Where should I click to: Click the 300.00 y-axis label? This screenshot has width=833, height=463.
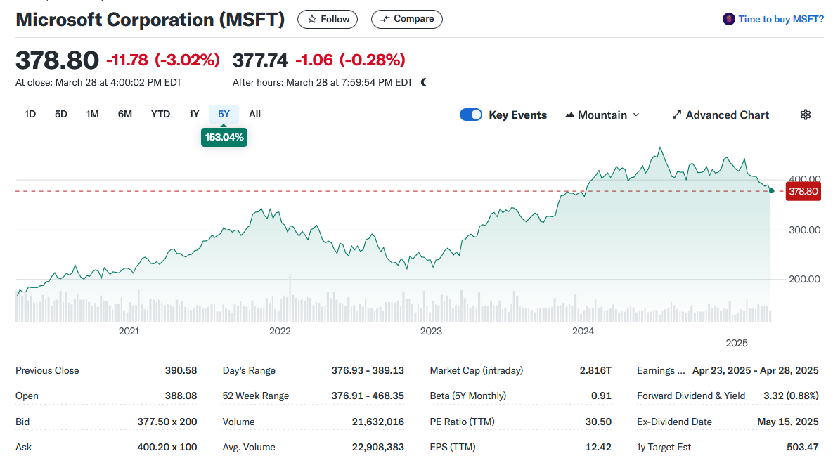(804, 230)
